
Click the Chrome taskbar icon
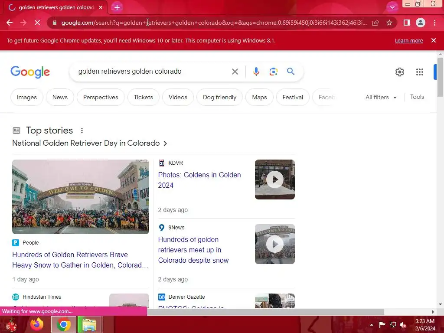pos(64,324)
